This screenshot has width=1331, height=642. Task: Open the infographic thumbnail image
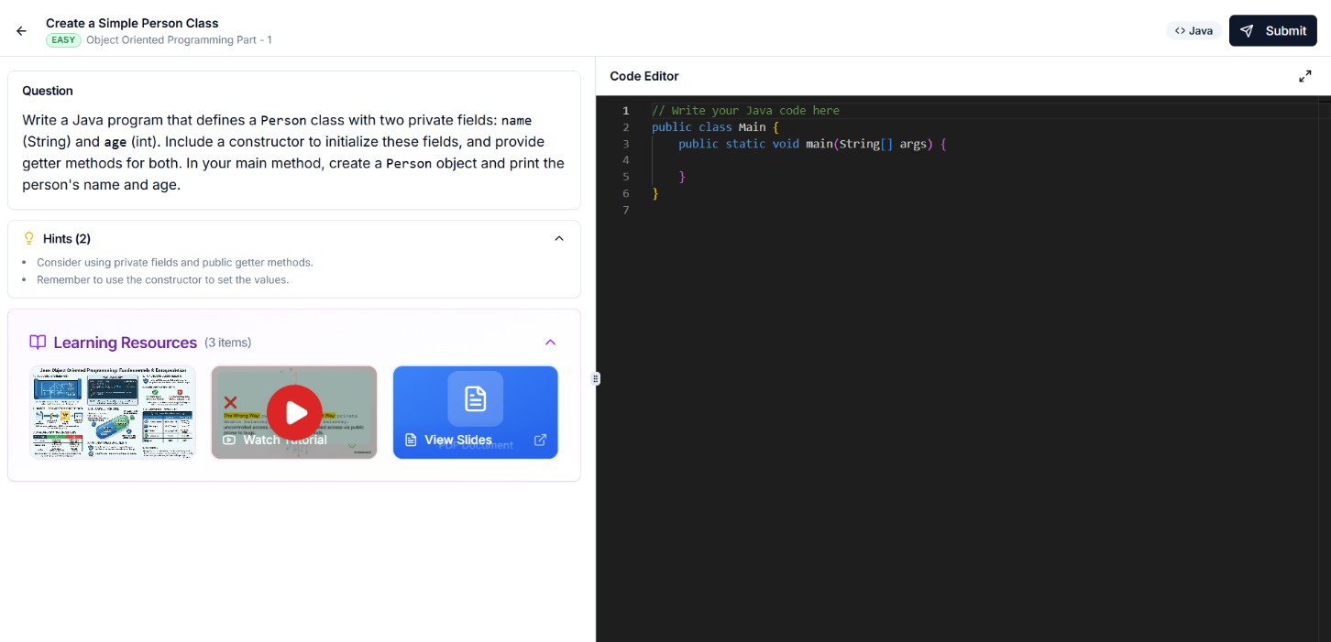[x=113, y=412]
